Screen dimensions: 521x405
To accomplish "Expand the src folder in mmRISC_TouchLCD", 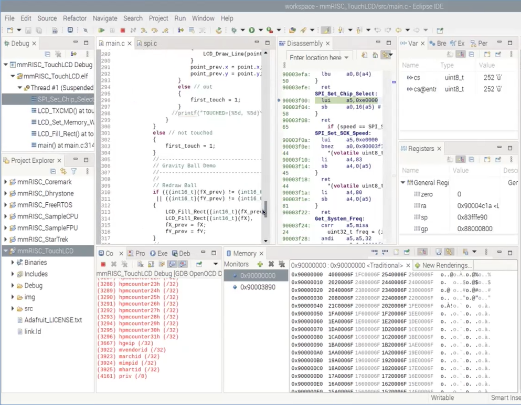I will [13, 309].
